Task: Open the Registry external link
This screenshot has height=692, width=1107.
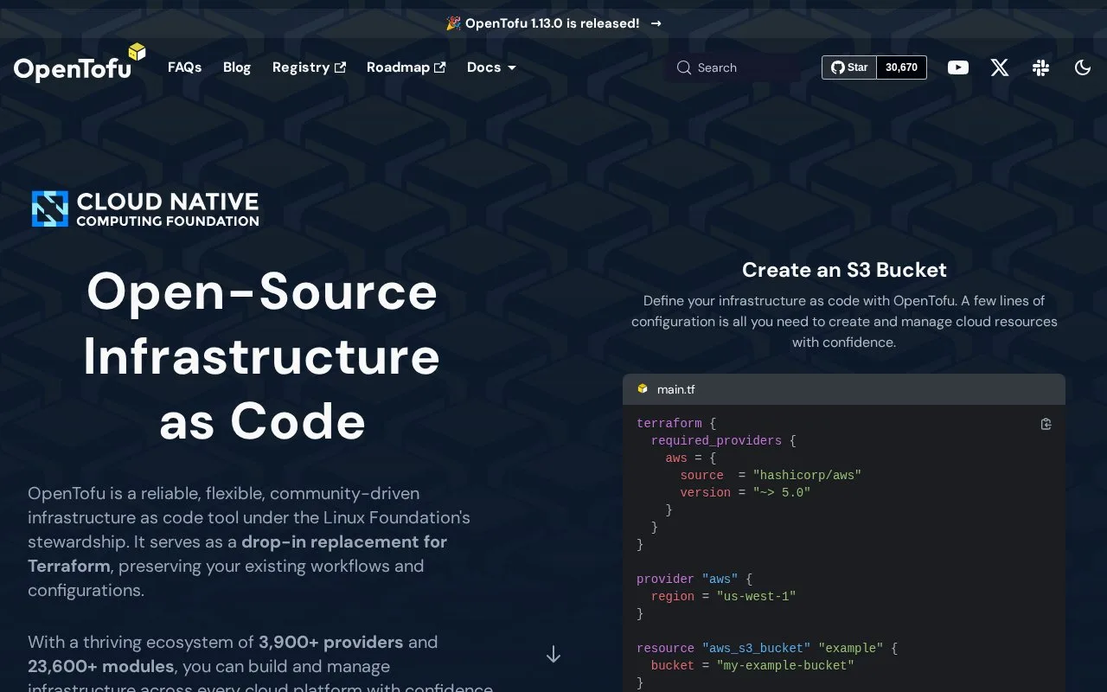Action: click(309, 67)
